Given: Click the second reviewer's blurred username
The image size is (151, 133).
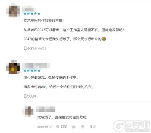Looking at the screenshot, I should click(36, 66).
